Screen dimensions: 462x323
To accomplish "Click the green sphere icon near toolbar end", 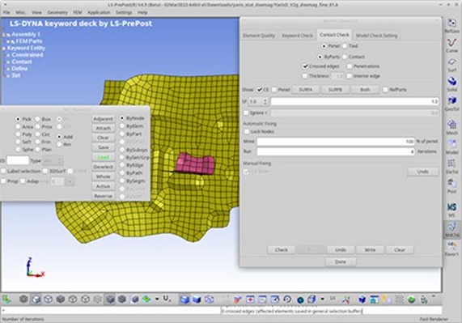I will coord(412,300).
